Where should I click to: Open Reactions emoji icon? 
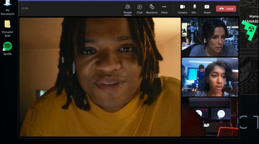click(x=152, y=7)
